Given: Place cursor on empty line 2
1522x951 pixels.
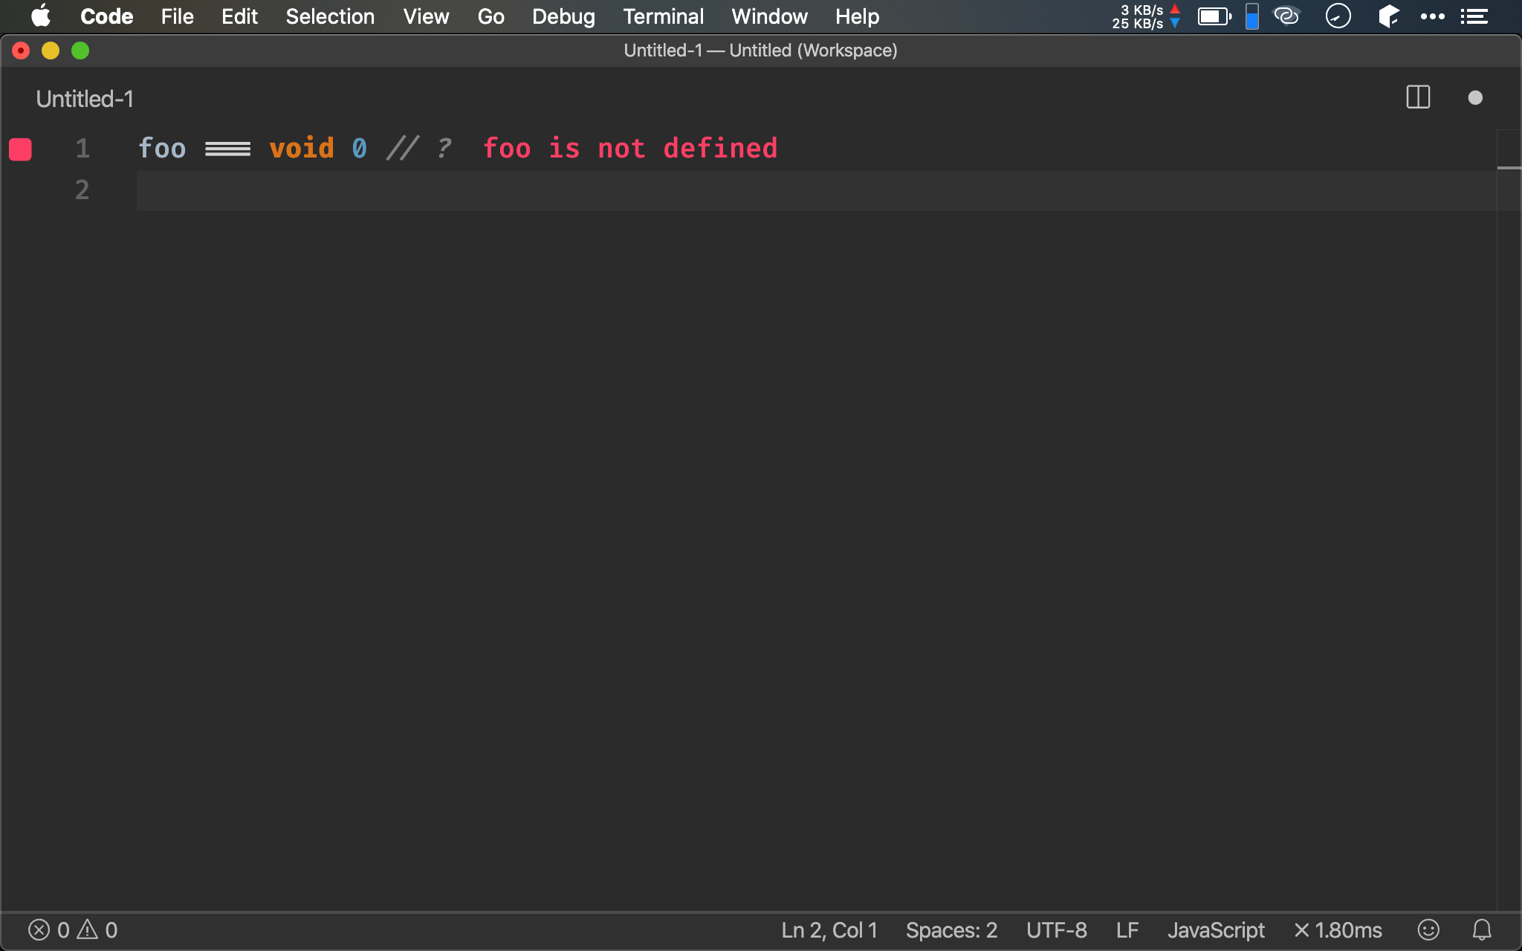Looking at the screenshot, I should tap(816, 191).
